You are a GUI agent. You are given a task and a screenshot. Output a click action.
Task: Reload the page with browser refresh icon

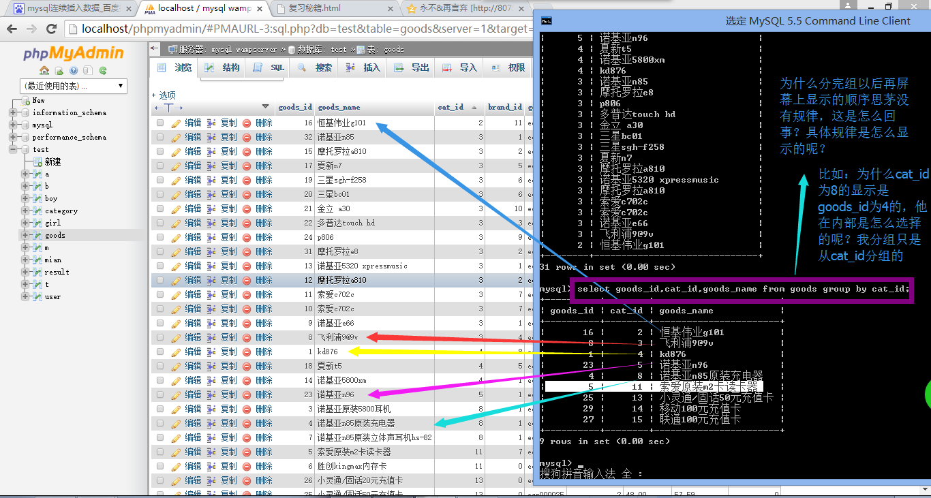click(51, 29)
